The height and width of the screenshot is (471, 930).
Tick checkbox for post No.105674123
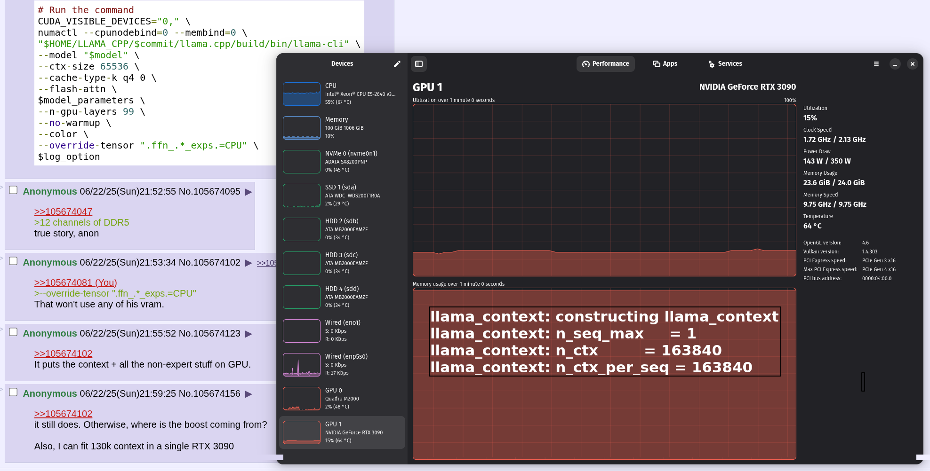[13, 332]
